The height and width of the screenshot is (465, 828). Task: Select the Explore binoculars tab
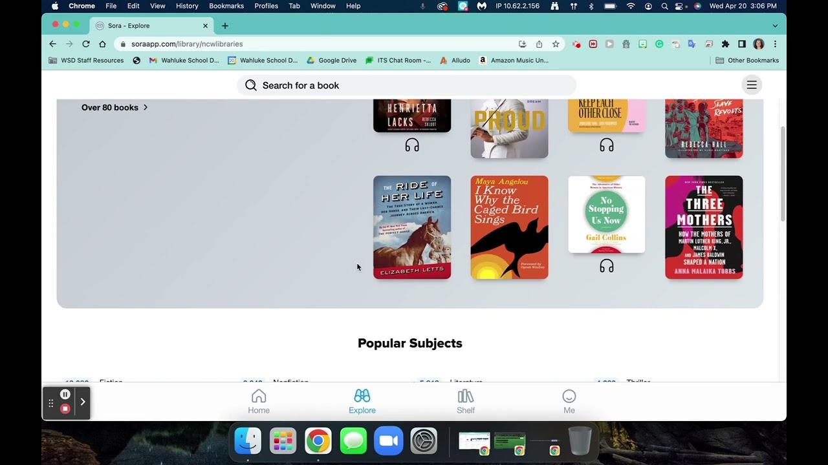point(362,402)
